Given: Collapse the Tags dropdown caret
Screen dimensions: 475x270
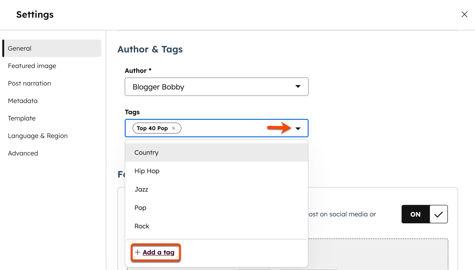Looking at the screenshot, I should 298,129.
